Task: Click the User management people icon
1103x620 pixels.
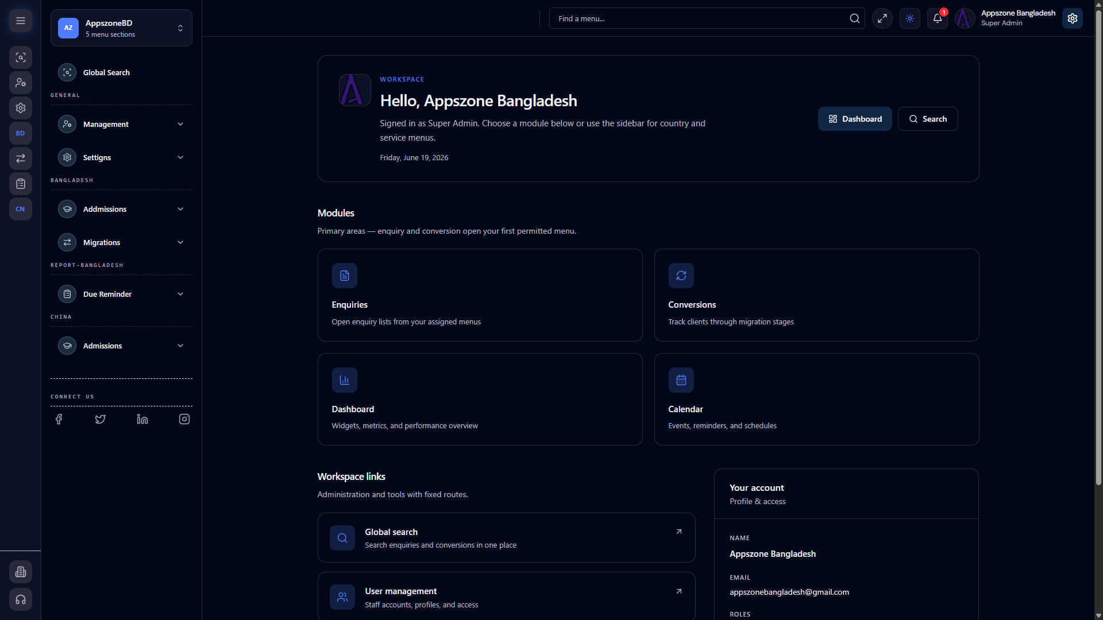Action: (342, 597)
